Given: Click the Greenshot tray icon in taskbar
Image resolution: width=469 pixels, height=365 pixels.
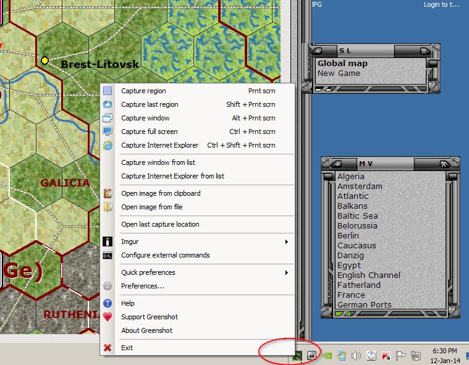Looking at the screenshot, I should (x=297, y=356).
